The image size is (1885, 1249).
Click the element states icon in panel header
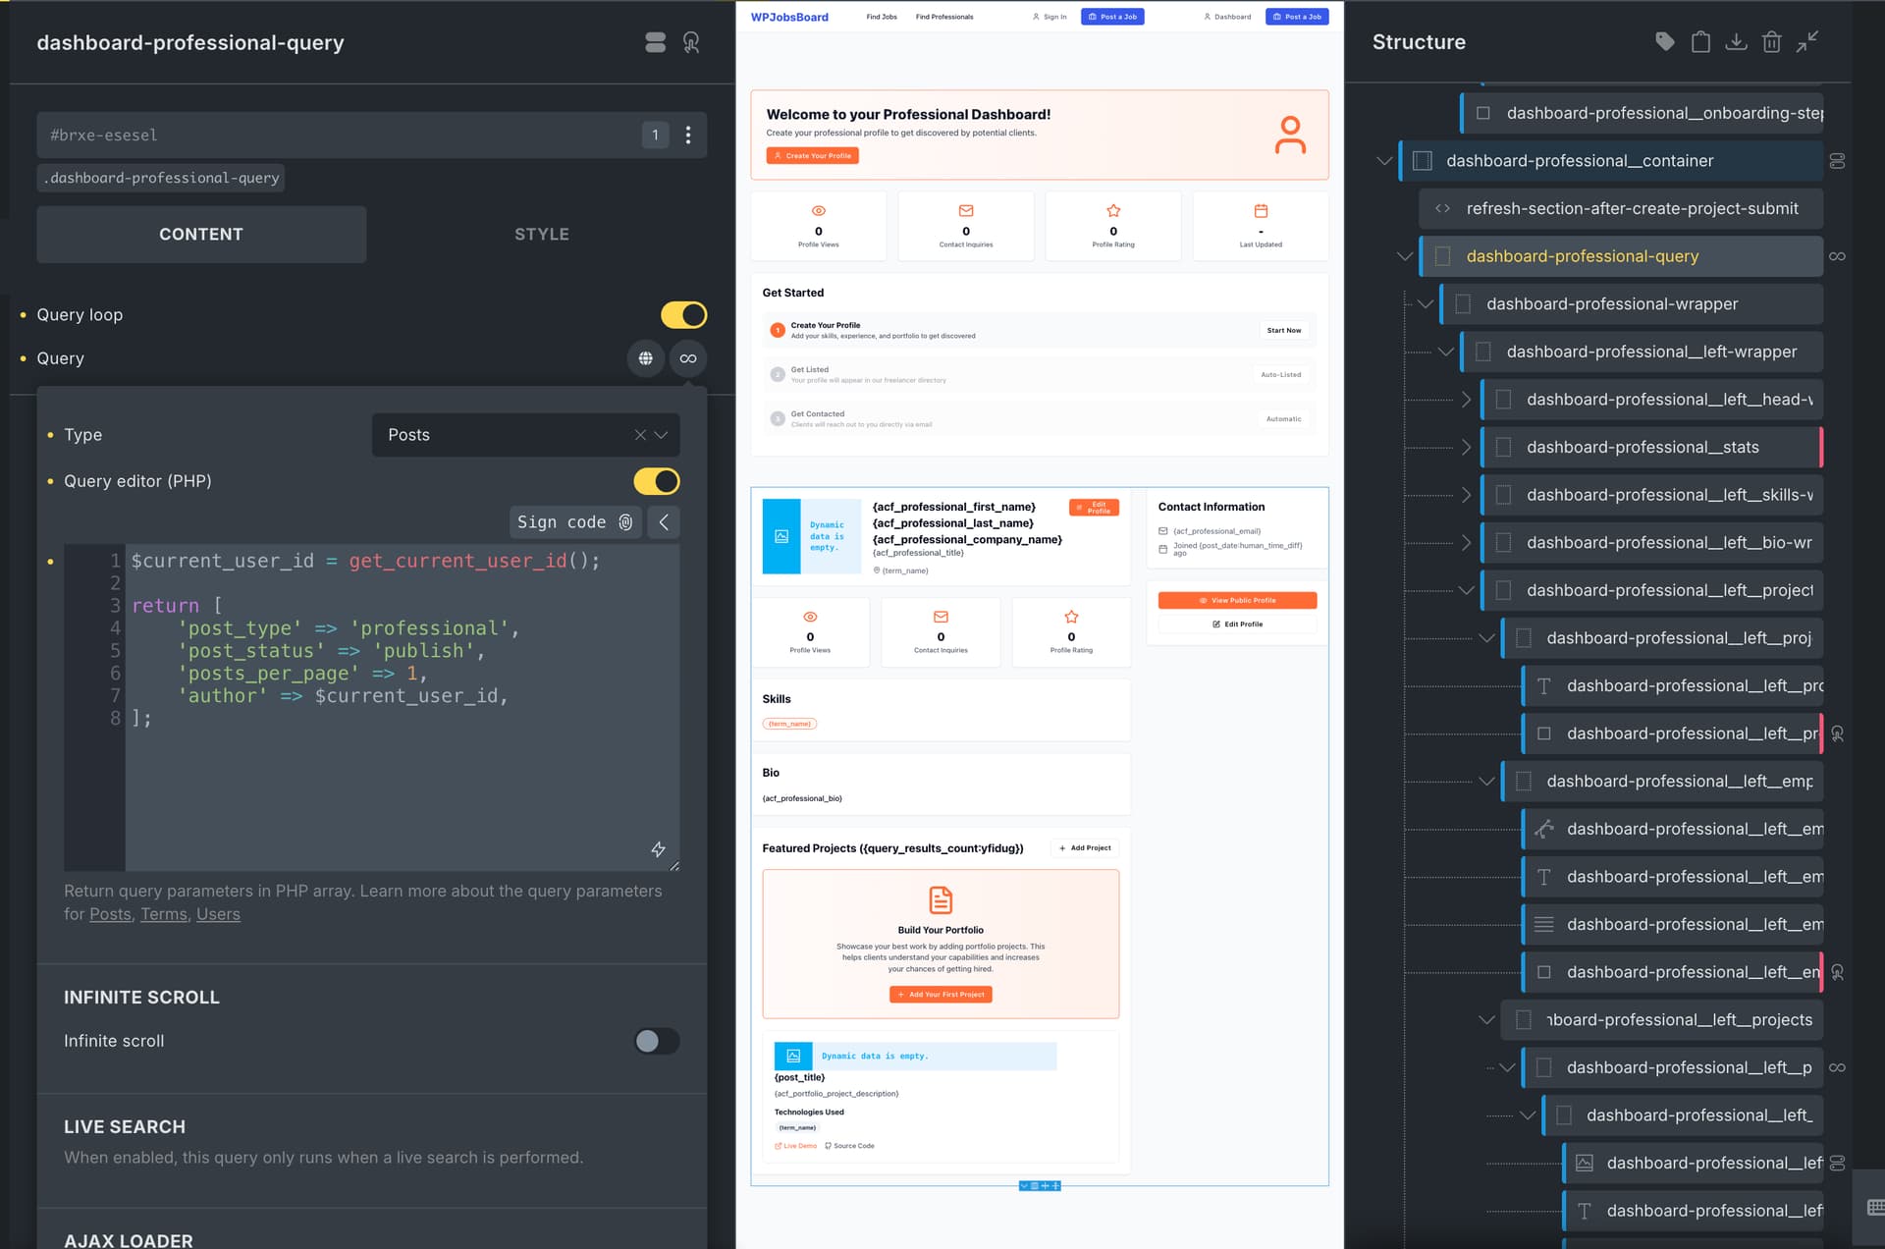click(x=655, y=42)
